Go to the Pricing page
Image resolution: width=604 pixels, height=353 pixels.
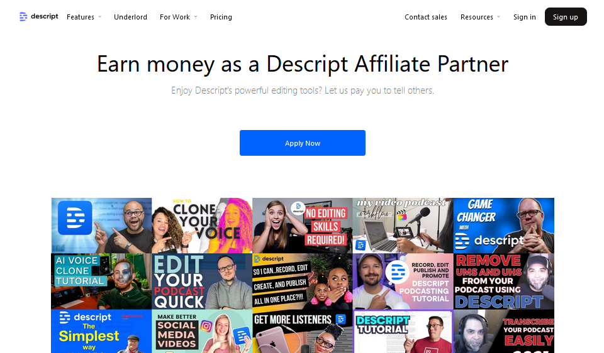click(x=221, y=17)
